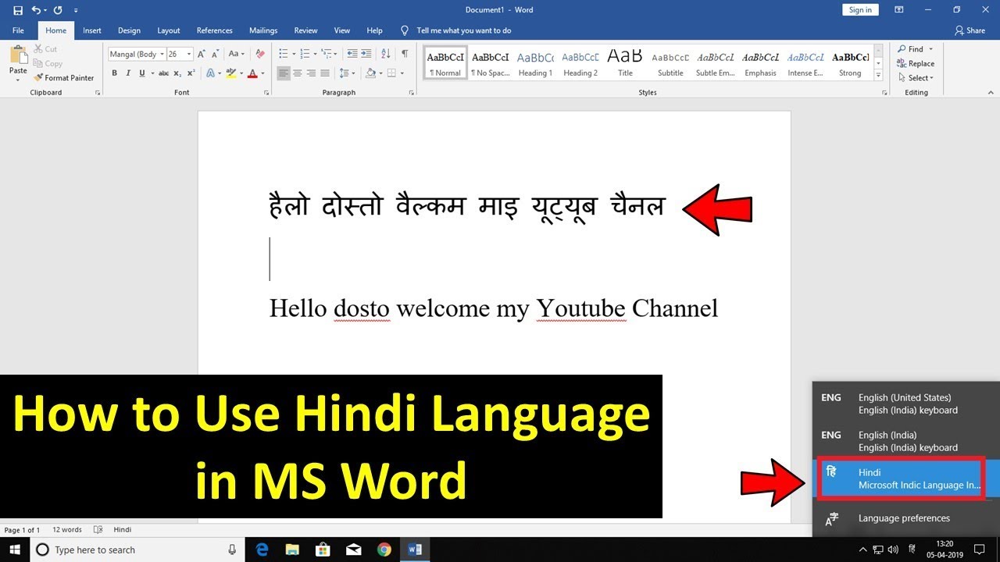
Task: Apply subscript formatting
Action: pyautogui.click(x=177, y=73)
